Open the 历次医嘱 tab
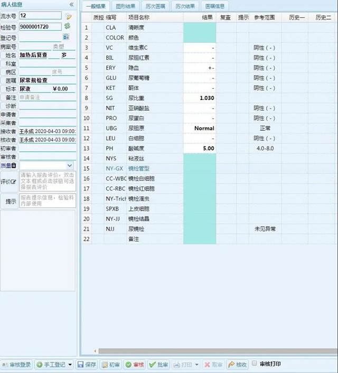338x373 pixels. (155, 6)
